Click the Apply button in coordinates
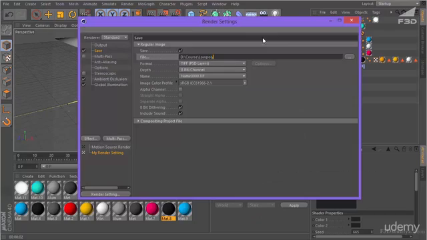427x240 pixels. click(294, 205)
